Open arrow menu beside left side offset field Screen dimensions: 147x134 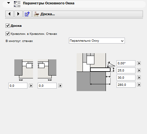point(31,85)
